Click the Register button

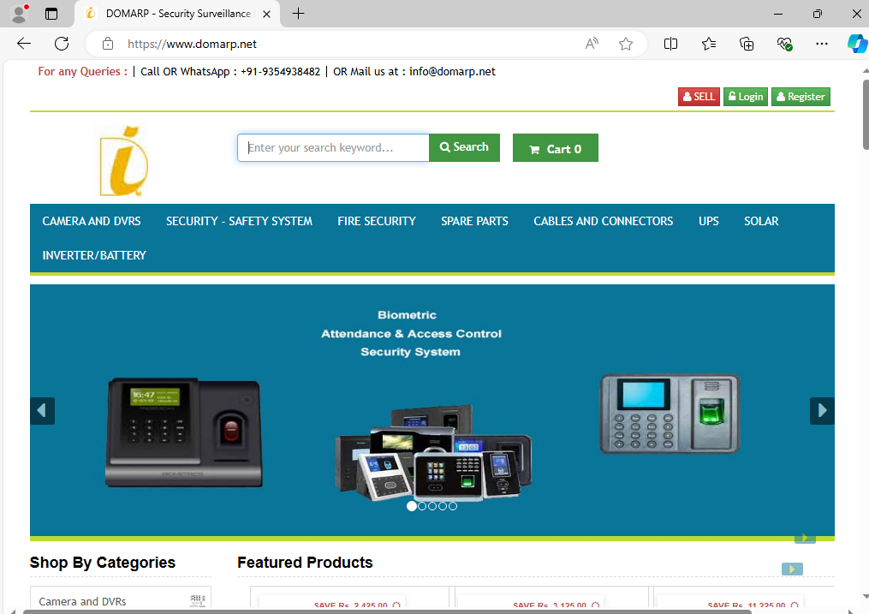801,97
